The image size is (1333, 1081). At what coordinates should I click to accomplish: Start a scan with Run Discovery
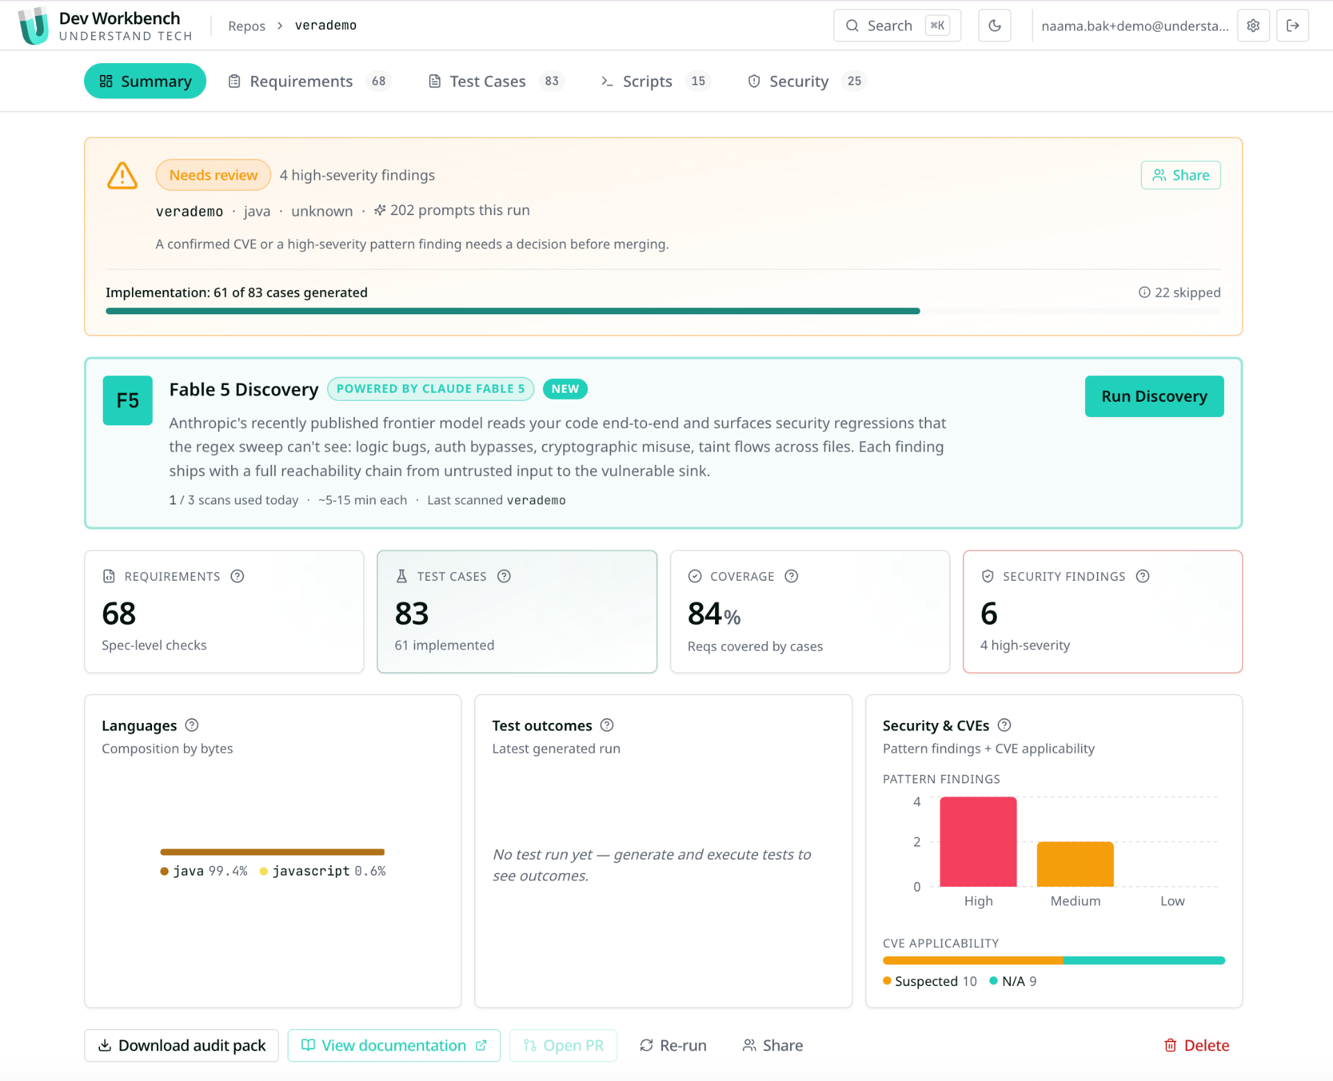[1154, 396]
